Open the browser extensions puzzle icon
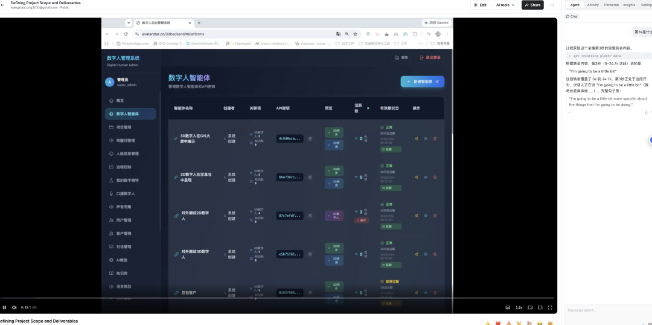652x325 pixels. point(415,34)
